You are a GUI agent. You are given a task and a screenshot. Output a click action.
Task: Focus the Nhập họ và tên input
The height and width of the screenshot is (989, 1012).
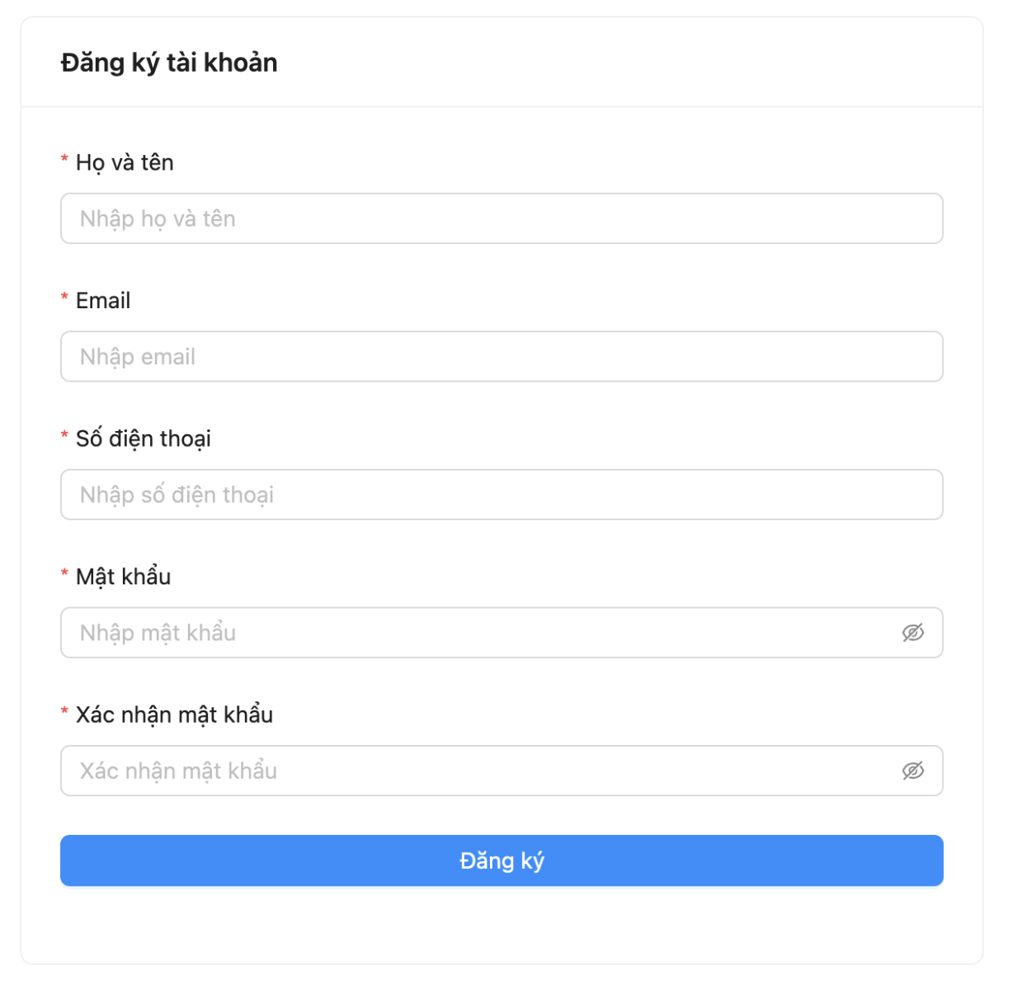click(x=501, y=218)
